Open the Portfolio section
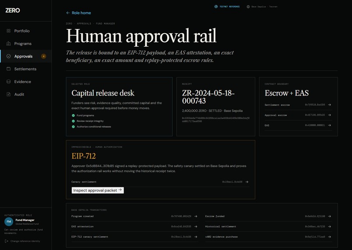This screenshot has height=250, width=352. 26,31
